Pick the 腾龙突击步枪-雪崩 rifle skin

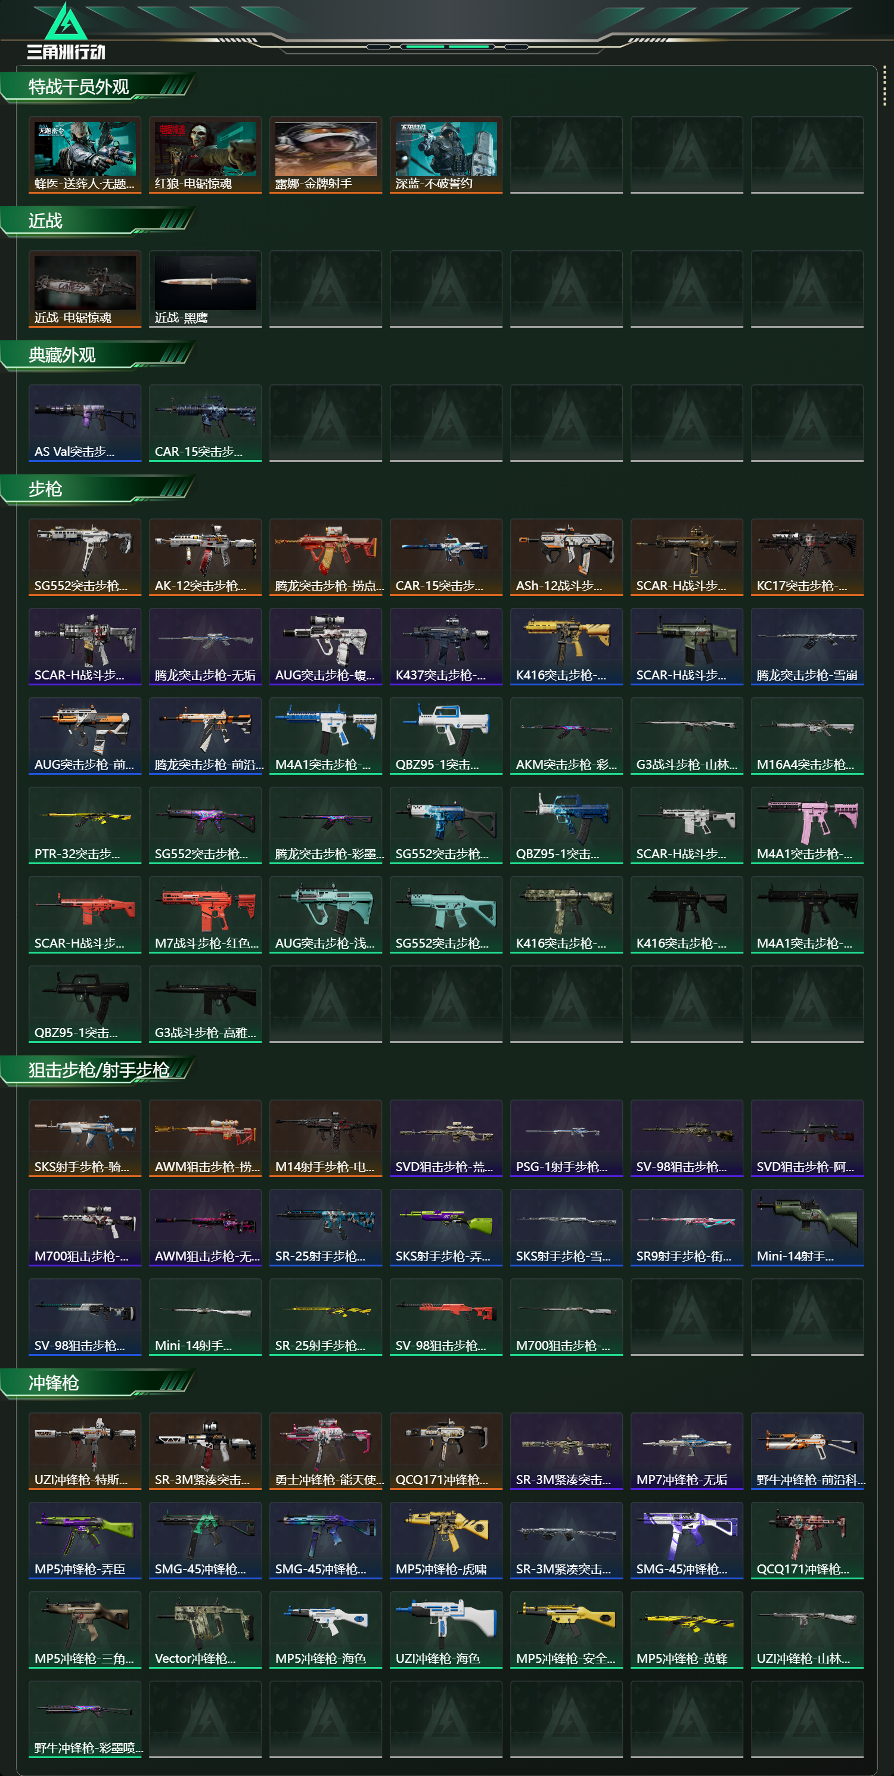point(807,646)
